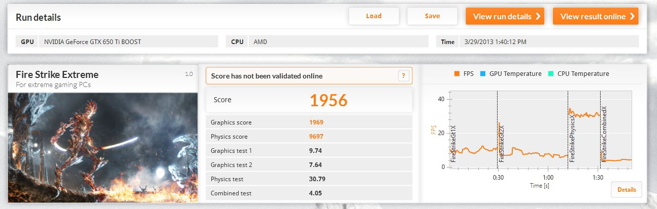
Task: Click the 1:00 tick on time axis
Action: [x=548, y=178]
